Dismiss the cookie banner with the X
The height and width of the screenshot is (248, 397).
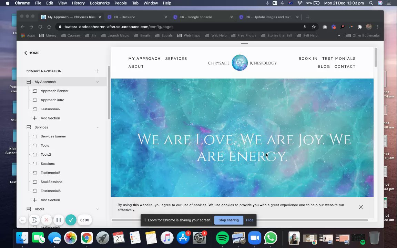coord(361,207)
